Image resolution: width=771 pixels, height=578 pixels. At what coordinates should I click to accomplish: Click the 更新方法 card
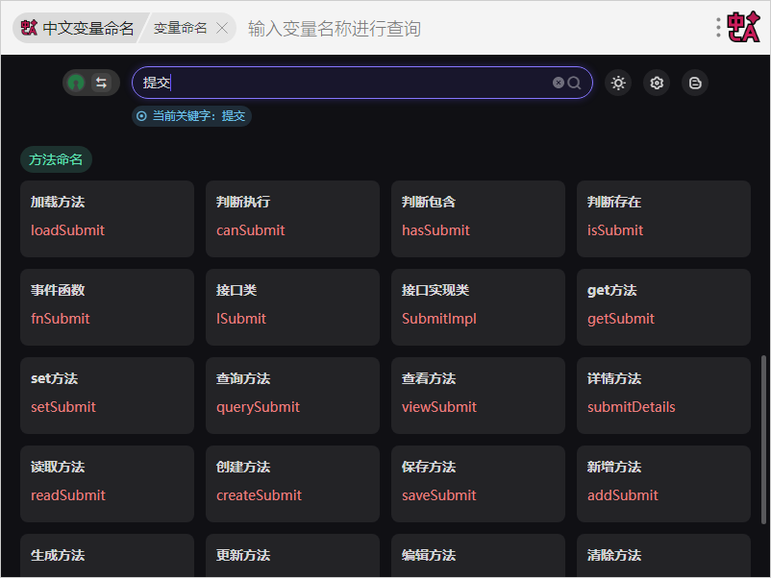[292, 555]
